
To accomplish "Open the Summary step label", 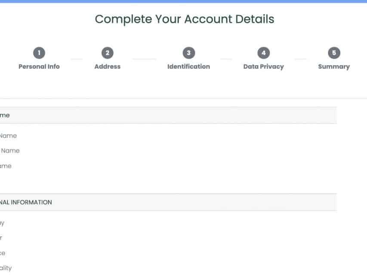I will tap(334, 67).
